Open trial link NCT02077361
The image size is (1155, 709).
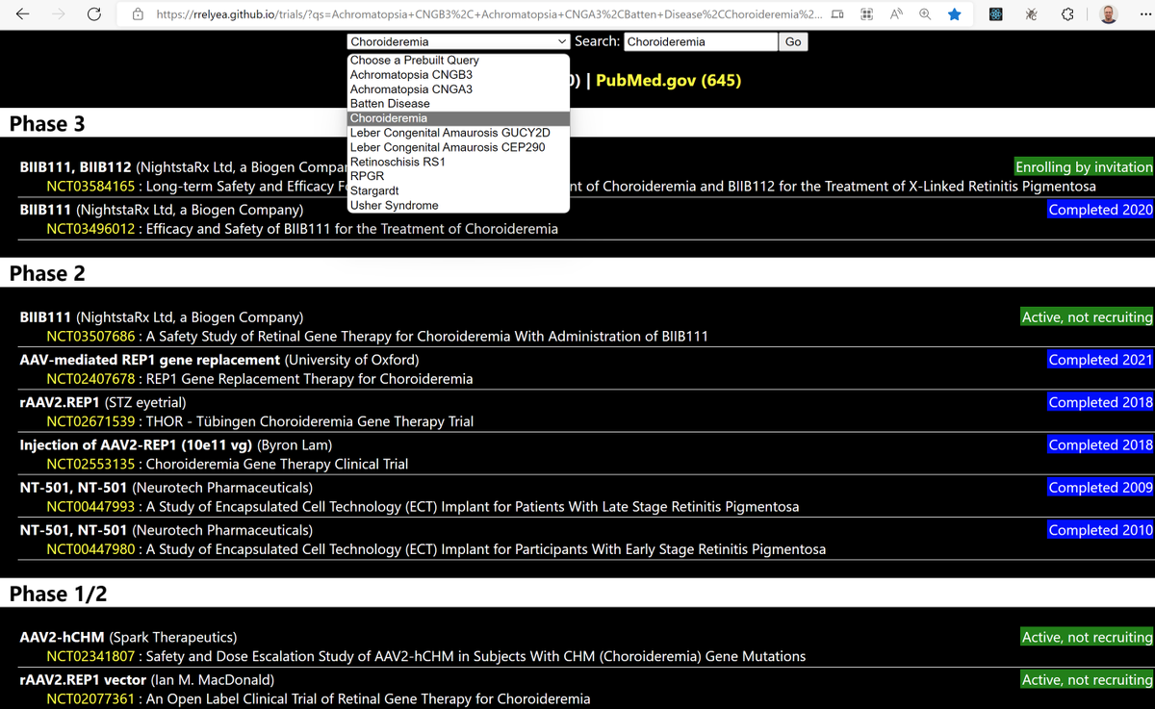pos(90,698)
